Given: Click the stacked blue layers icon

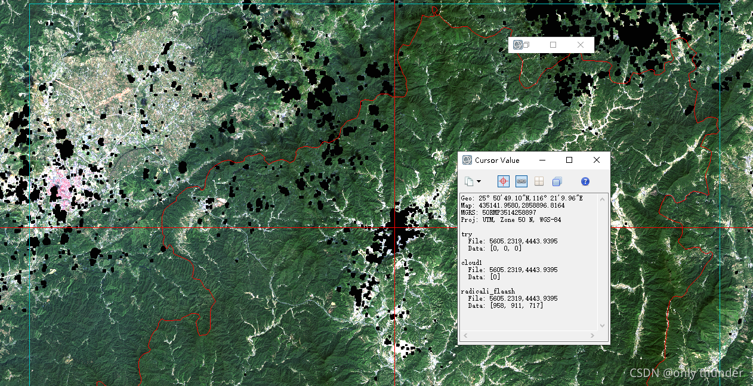Looking at the screenshot, I should tap(557, 181).
